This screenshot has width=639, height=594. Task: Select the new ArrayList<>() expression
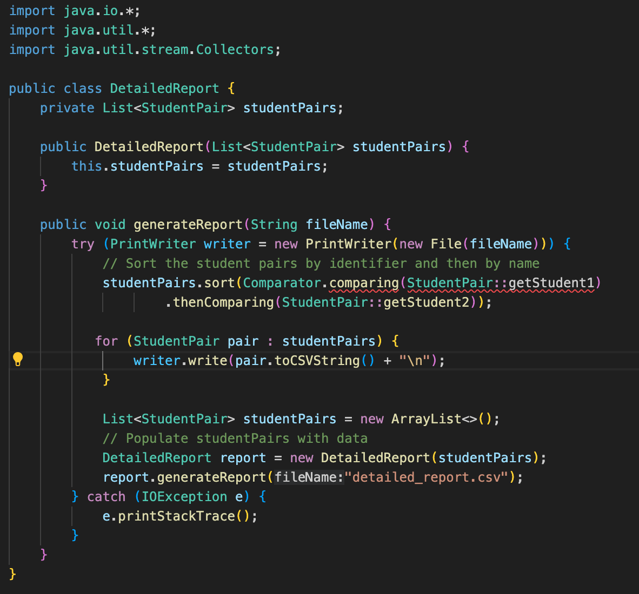(425, 418)
